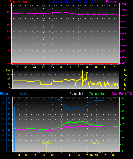The image size is (133, 159).
Task: Click the compass letter S
Action: coord(125,80)
